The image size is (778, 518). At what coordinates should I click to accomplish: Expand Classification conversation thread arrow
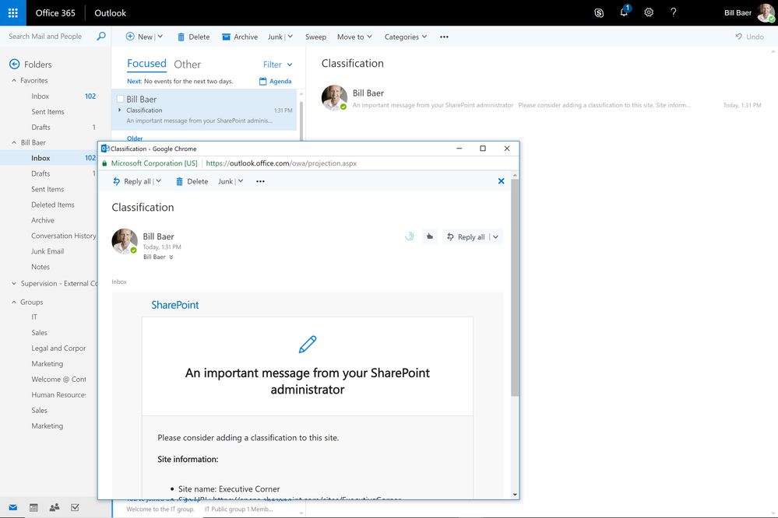pyautogui.click(x=120, y=110)
